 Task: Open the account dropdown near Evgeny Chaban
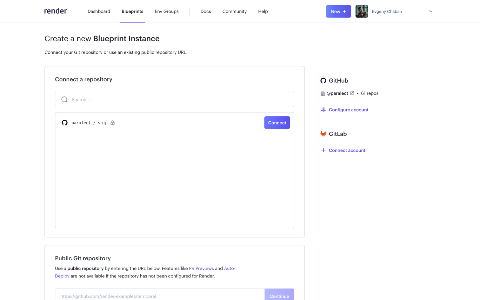[x=430, y=11]
